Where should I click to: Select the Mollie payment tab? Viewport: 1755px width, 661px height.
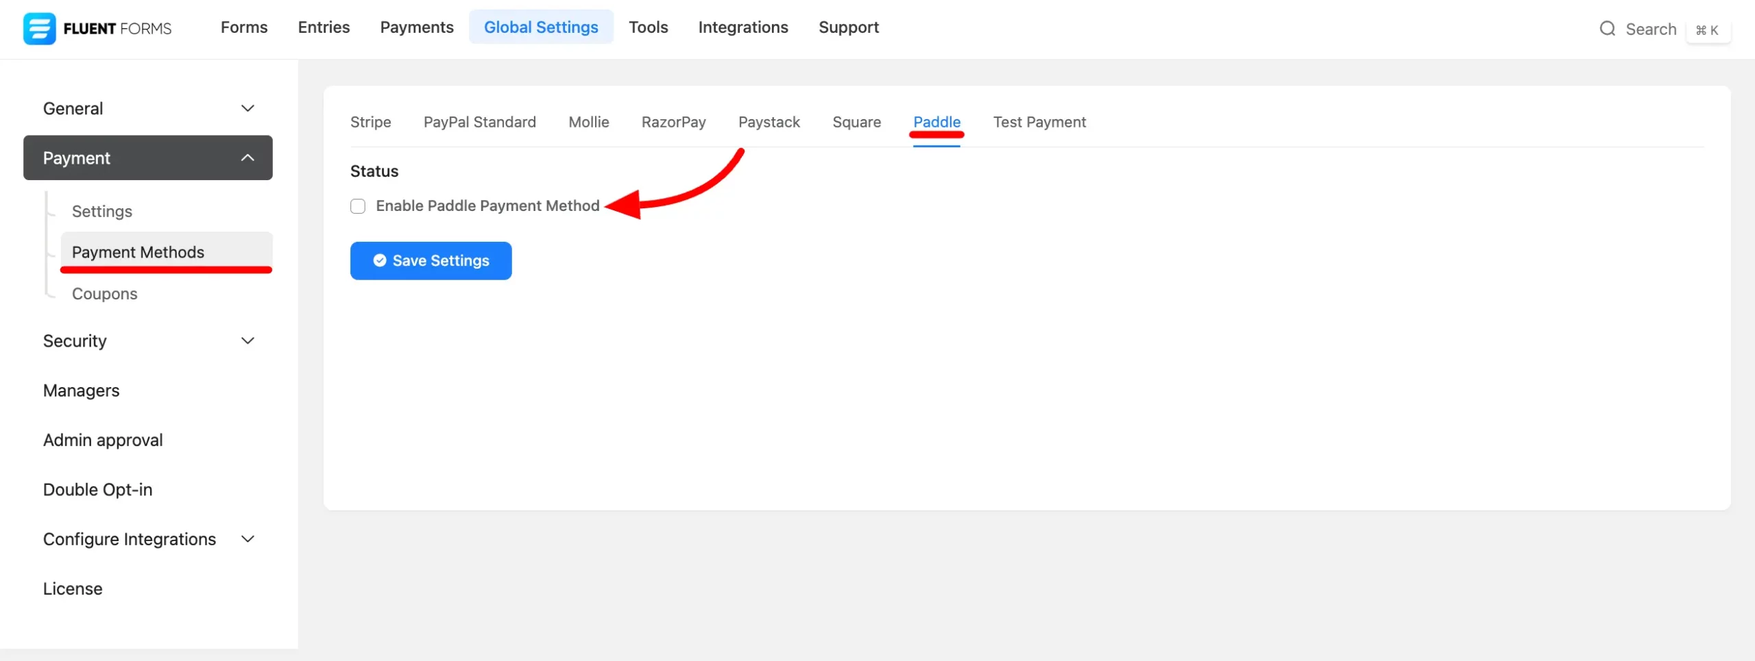pyautogui.click(x=588, y=122)
